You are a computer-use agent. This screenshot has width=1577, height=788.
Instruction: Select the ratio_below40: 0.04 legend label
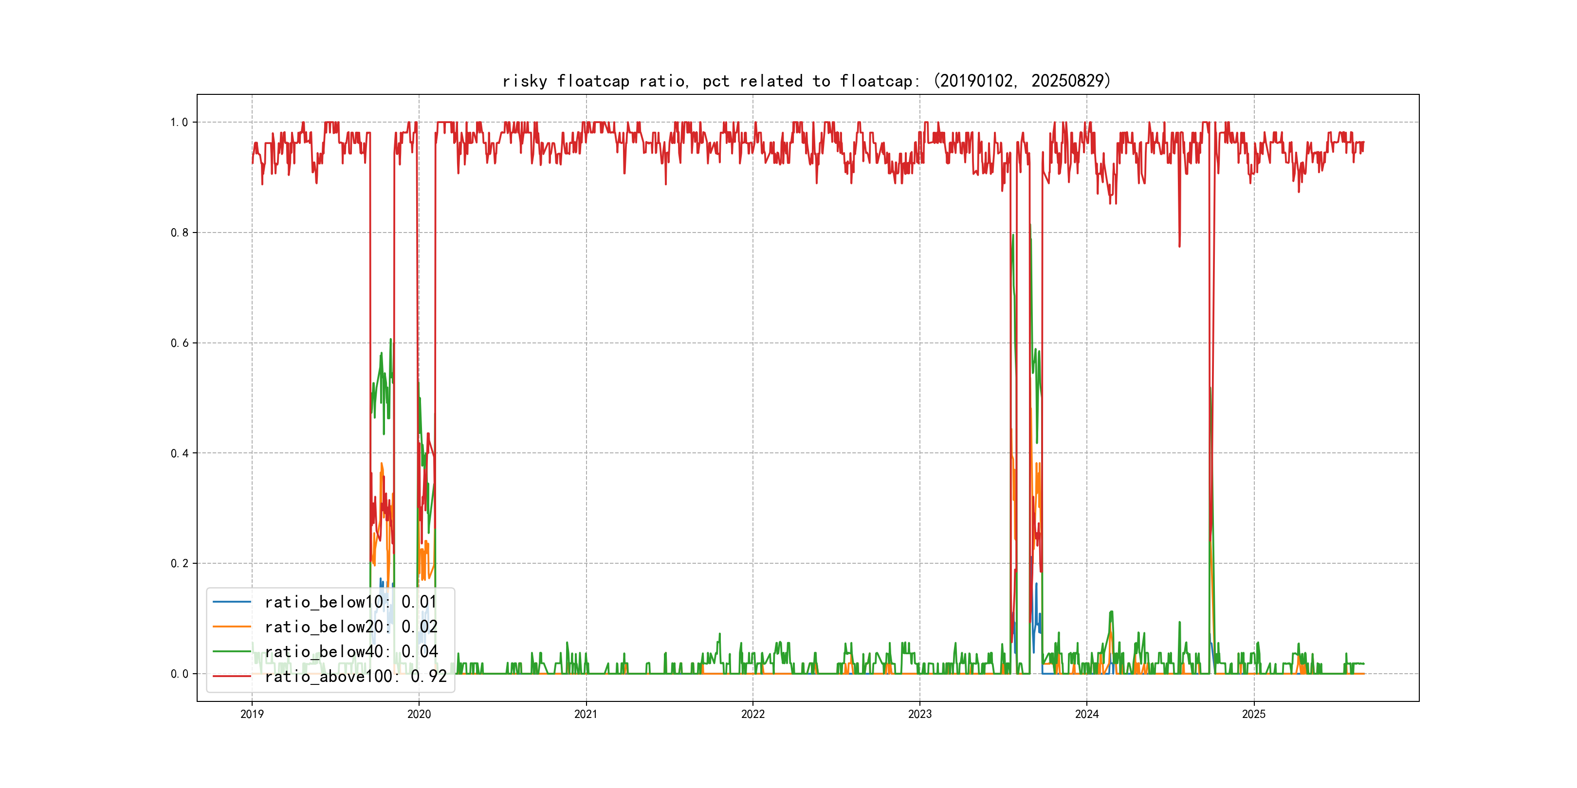(x=351, y=652)
